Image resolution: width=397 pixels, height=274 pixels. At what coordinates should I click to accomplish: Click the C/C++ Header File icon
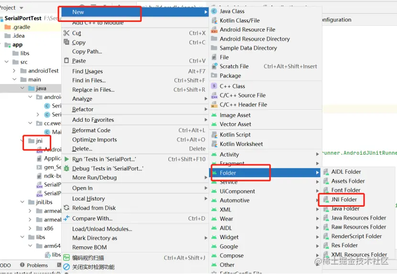tap(214, 105)
